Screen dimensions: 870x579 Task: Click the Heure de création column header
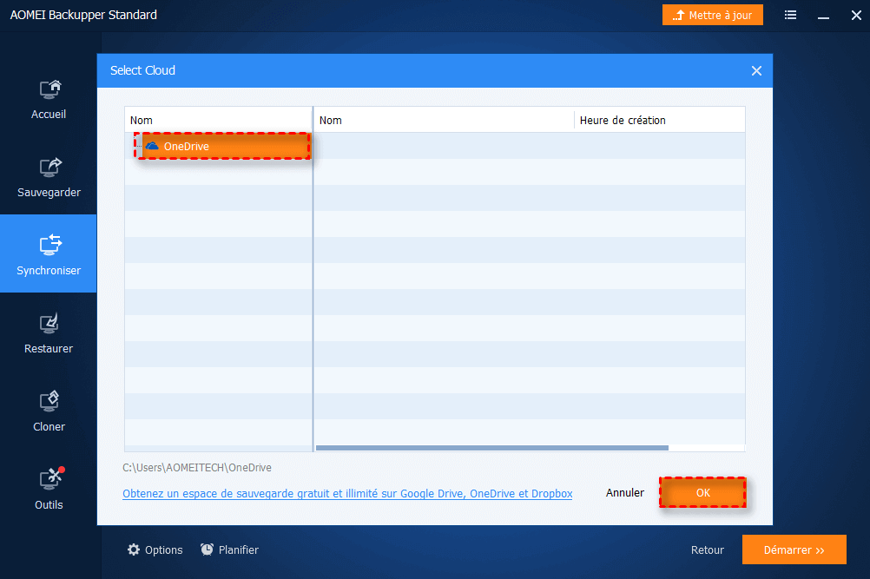click(x=659, y=120)
